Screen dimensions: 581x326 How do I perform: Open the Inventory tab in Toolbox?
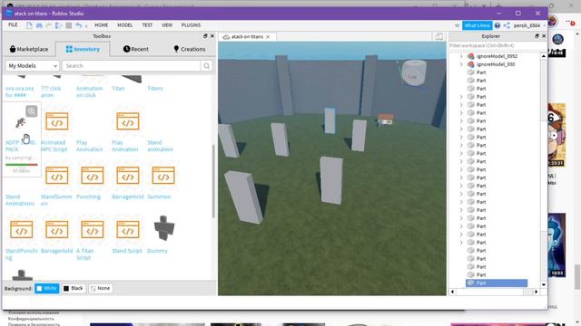tap(83, 49)
